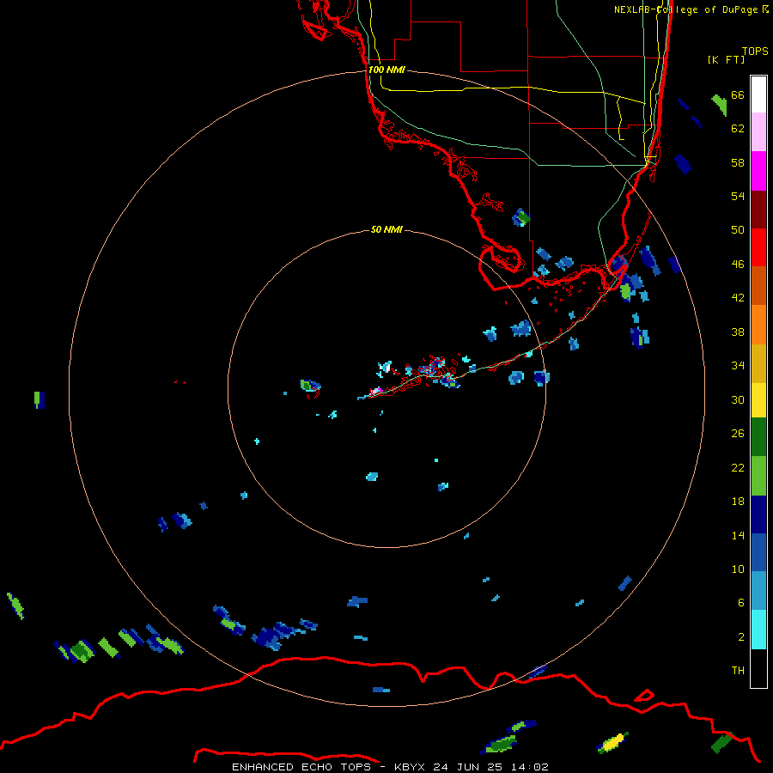773x773 pixels.
Task: Click the legend value 66
Action: (738, 95)
